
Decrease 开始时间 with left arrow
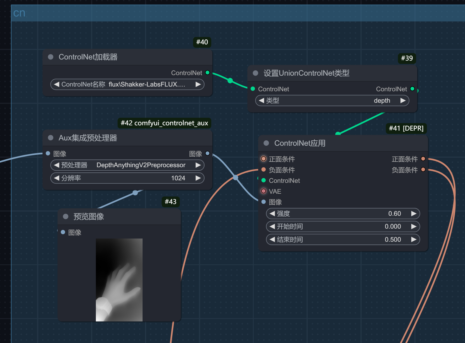click(272, 226)
